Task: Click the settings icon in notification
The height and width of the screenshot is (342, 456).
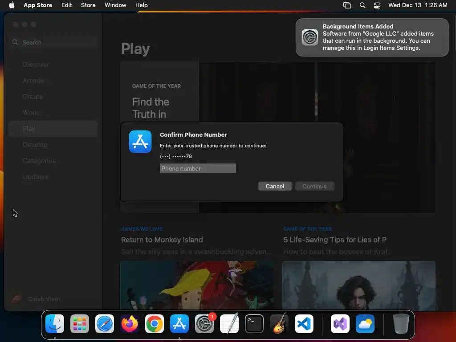Action: (x=310, y=37)
